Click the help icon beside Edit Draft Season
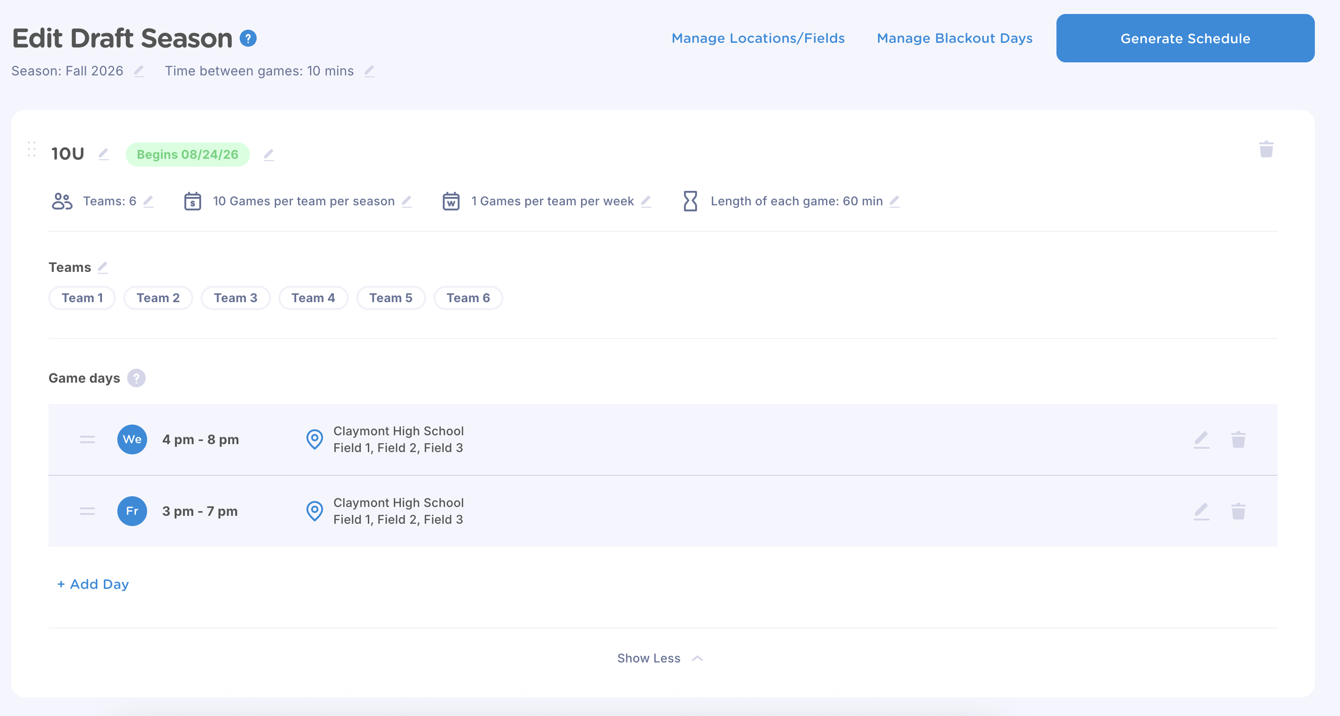Viewport: 1340px width, 716px height. (248, 39)
